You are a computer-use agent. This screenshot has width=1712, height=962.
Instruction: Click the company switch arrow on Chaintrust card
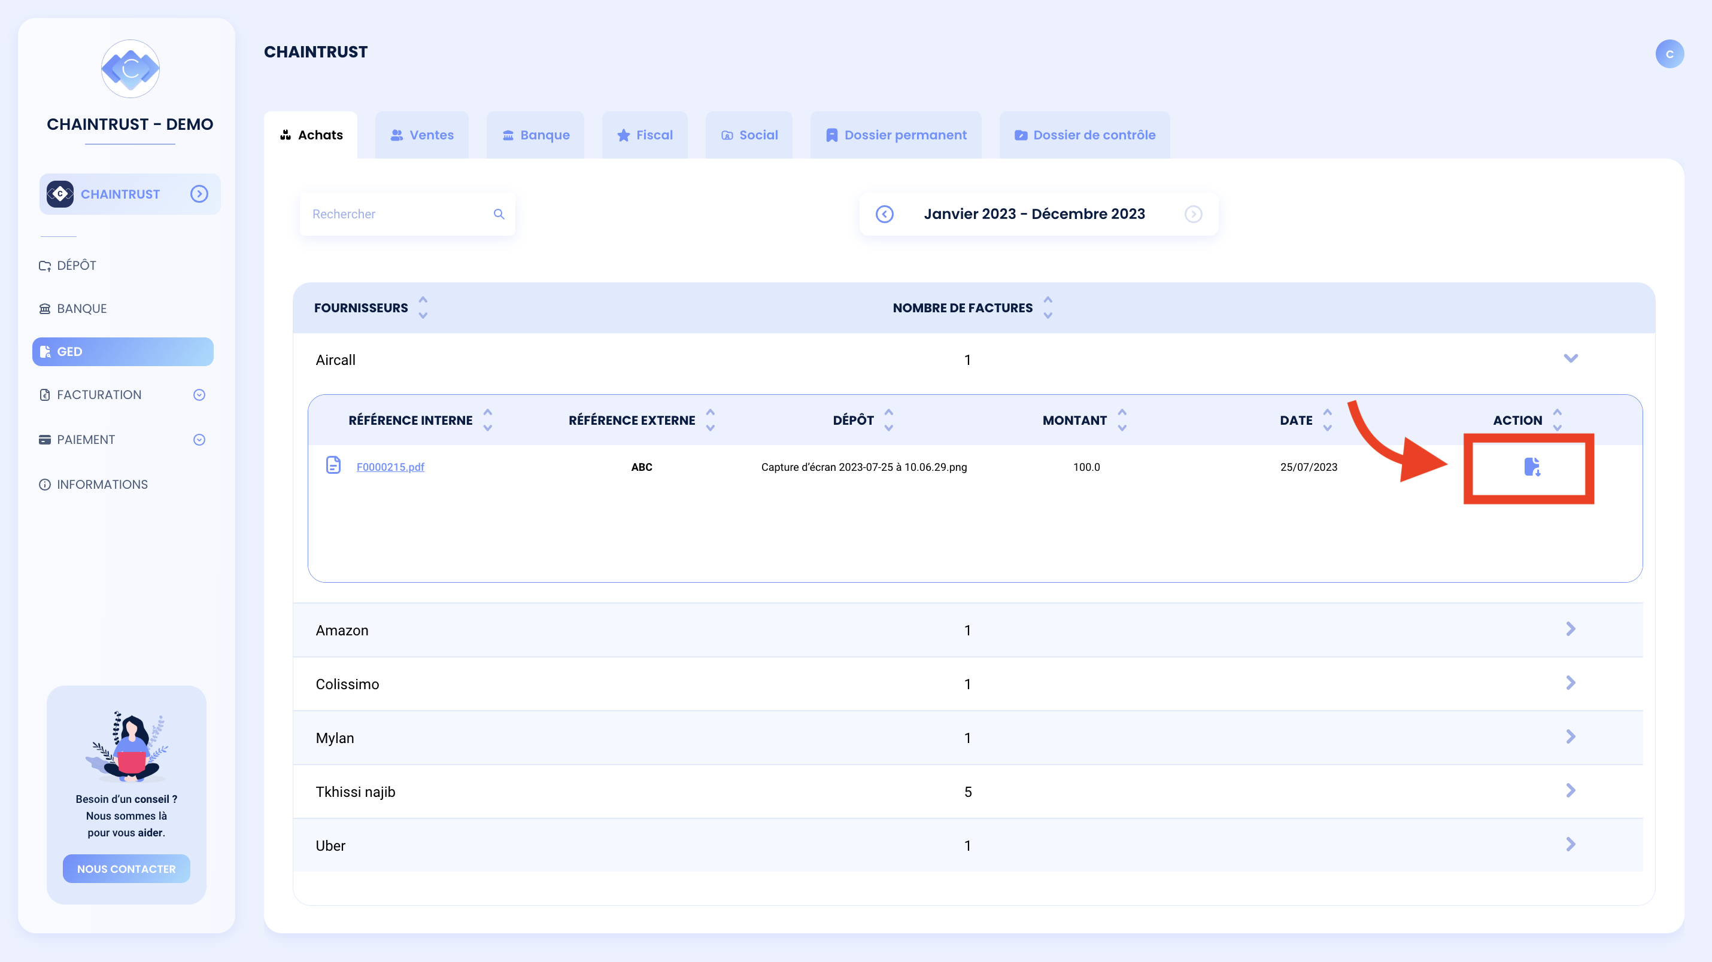[199, 194]
